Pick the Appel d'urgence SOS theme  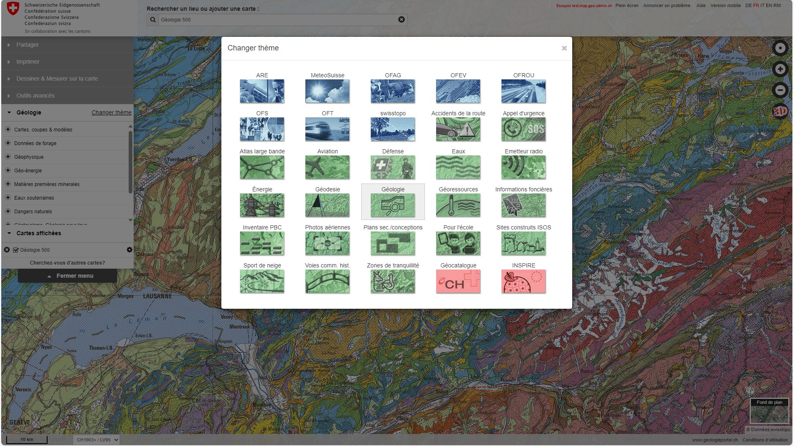point(523,129)
